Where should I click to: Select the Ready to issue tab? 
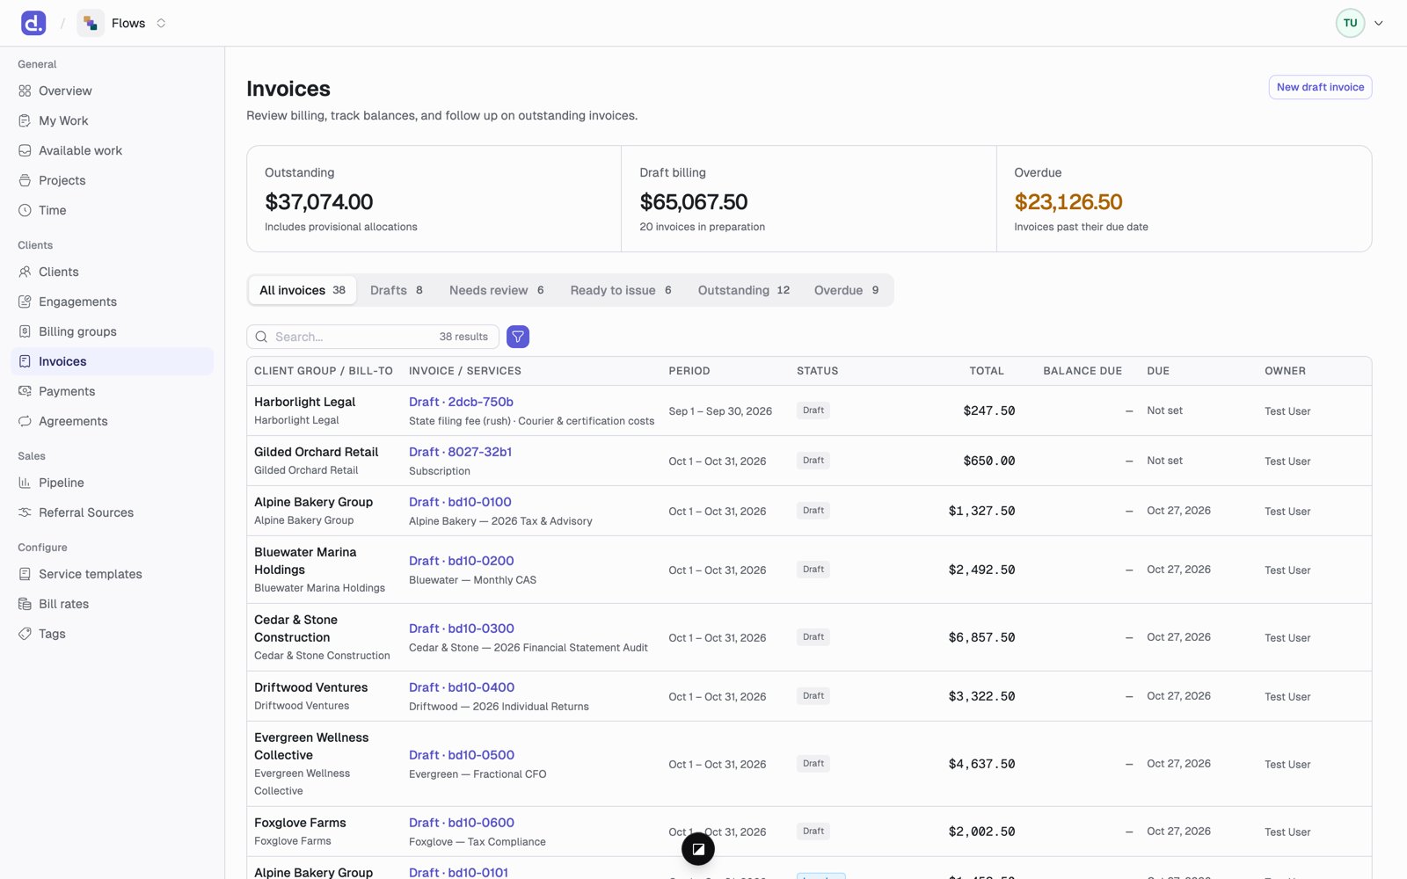click(621, 290)
